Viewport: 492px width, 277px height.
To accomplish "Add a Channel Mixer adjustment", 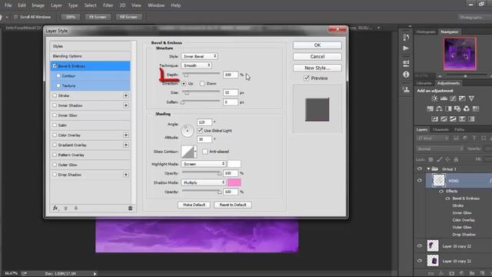I will 467,108.
